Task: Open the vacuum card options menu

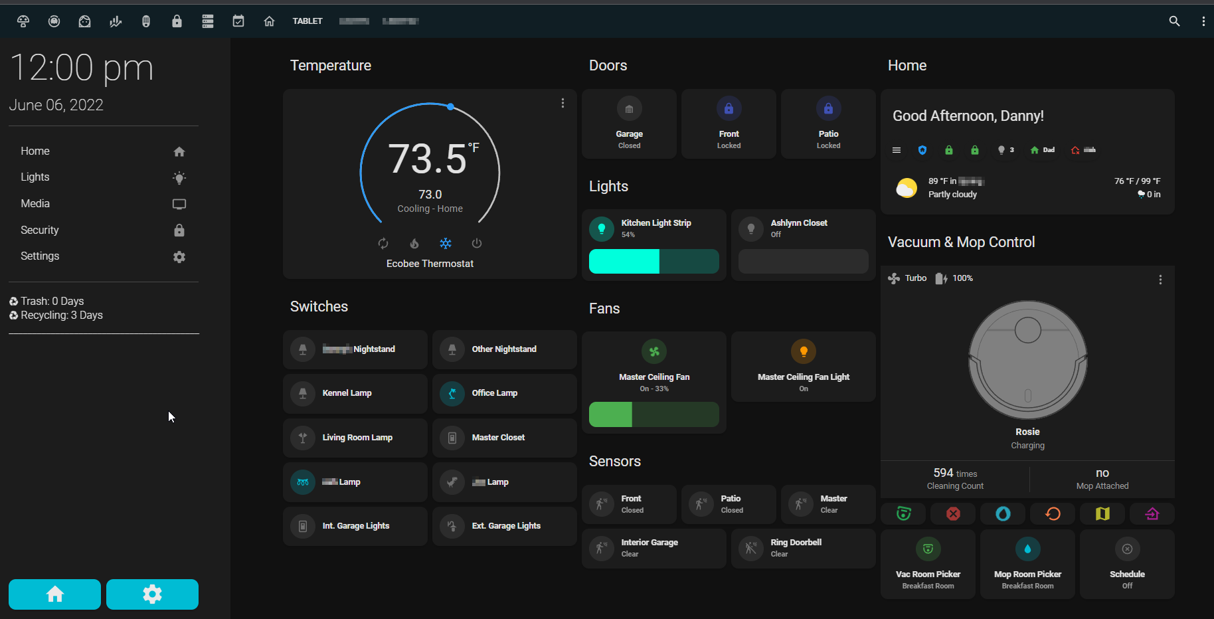Action: [x=1160, y=280]
